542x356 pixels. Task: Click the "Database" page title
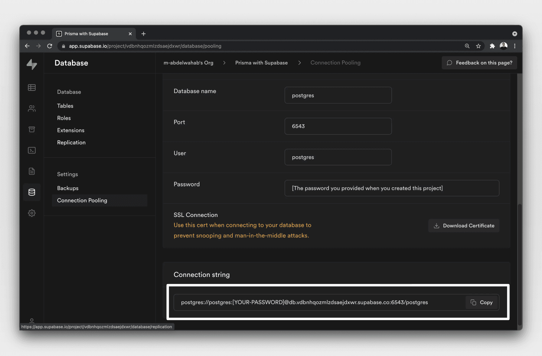71,63
